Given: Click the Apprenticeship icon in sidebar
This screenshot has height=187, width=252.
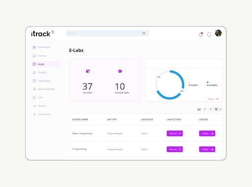Looking at the screenshot, I should point(34,89).
